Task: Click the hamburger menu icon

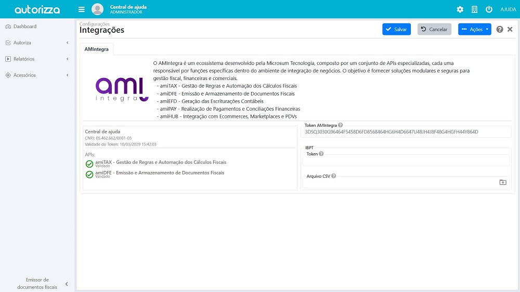Action: point(81,9)
